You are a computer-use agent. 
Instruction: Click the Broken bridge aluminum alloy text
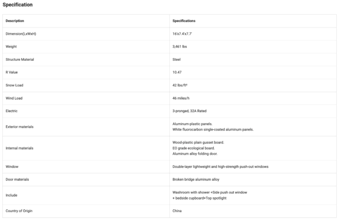point(196,180)
